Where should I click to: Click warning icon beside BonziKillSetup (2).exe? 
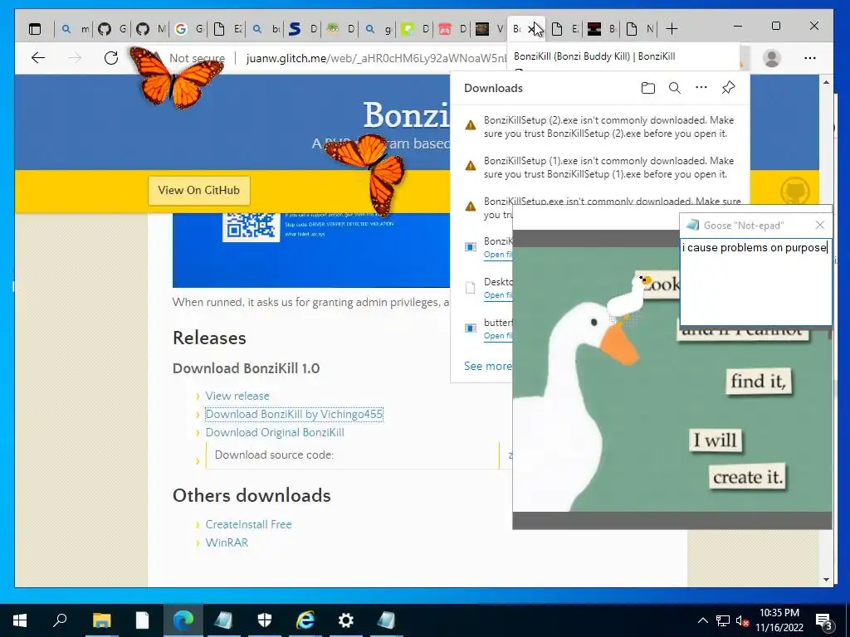(x=471, y=126)
